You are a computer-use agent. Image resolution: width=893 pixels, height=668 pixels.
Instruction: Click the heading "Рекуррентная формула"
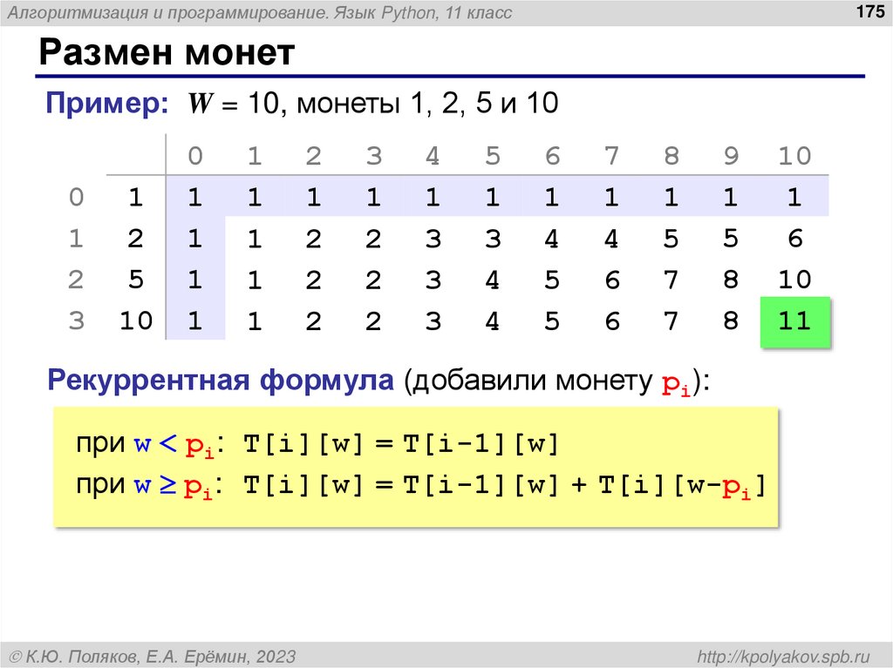221,380
